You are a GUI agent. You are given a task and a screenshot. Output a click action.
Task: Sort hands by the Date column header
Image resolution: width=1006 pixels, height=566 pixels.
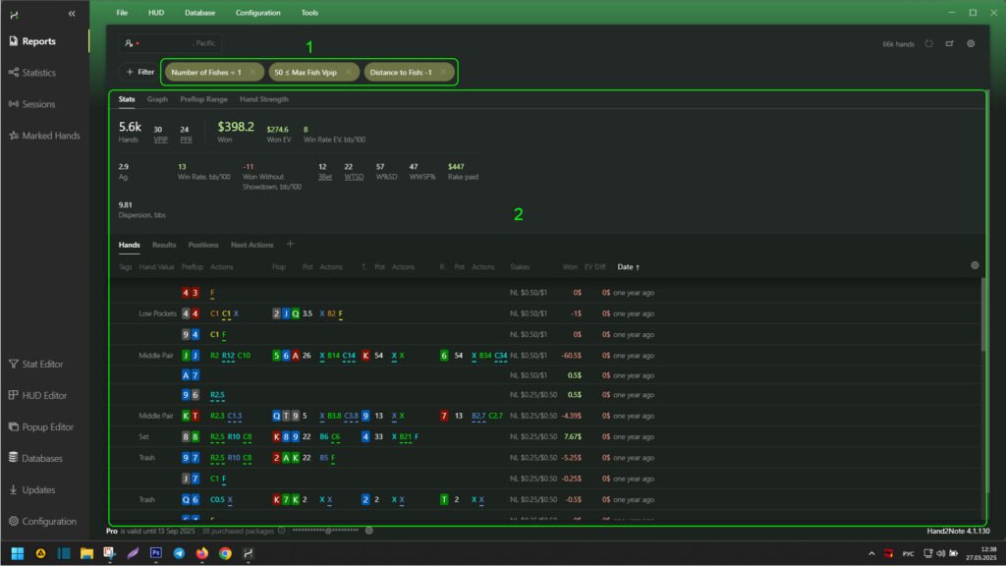[628, 266]
